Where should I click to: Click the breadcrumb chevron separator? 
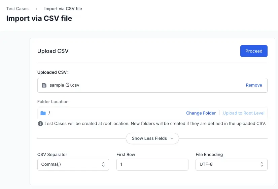[36, 9]
